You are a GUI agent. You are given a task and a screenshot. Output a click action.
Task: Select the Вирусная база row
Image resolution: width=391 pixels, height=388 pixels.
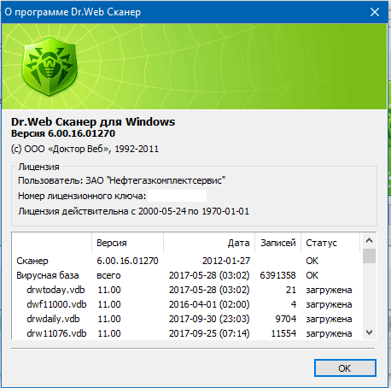pos(187,275)
